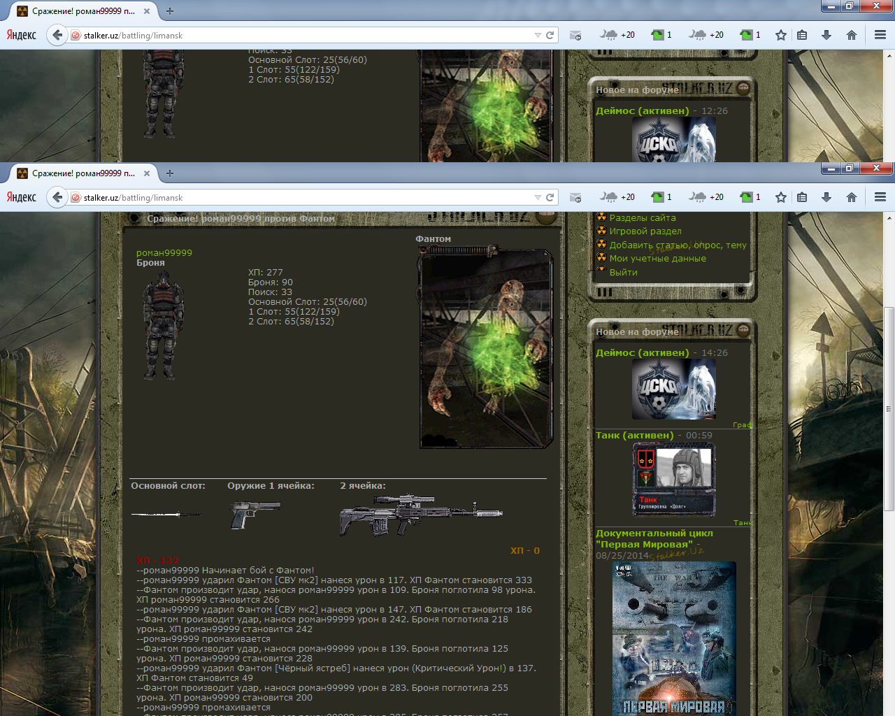Collapse the Новое на форуме panel in front window
Image resolution: width=895 pixels, height=716 pixels.
743,330
